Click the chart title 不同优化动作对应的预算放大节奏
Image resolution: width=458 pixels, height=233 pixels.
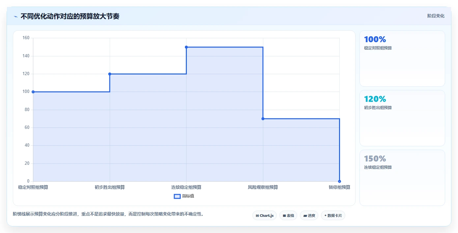click(70, 16)
